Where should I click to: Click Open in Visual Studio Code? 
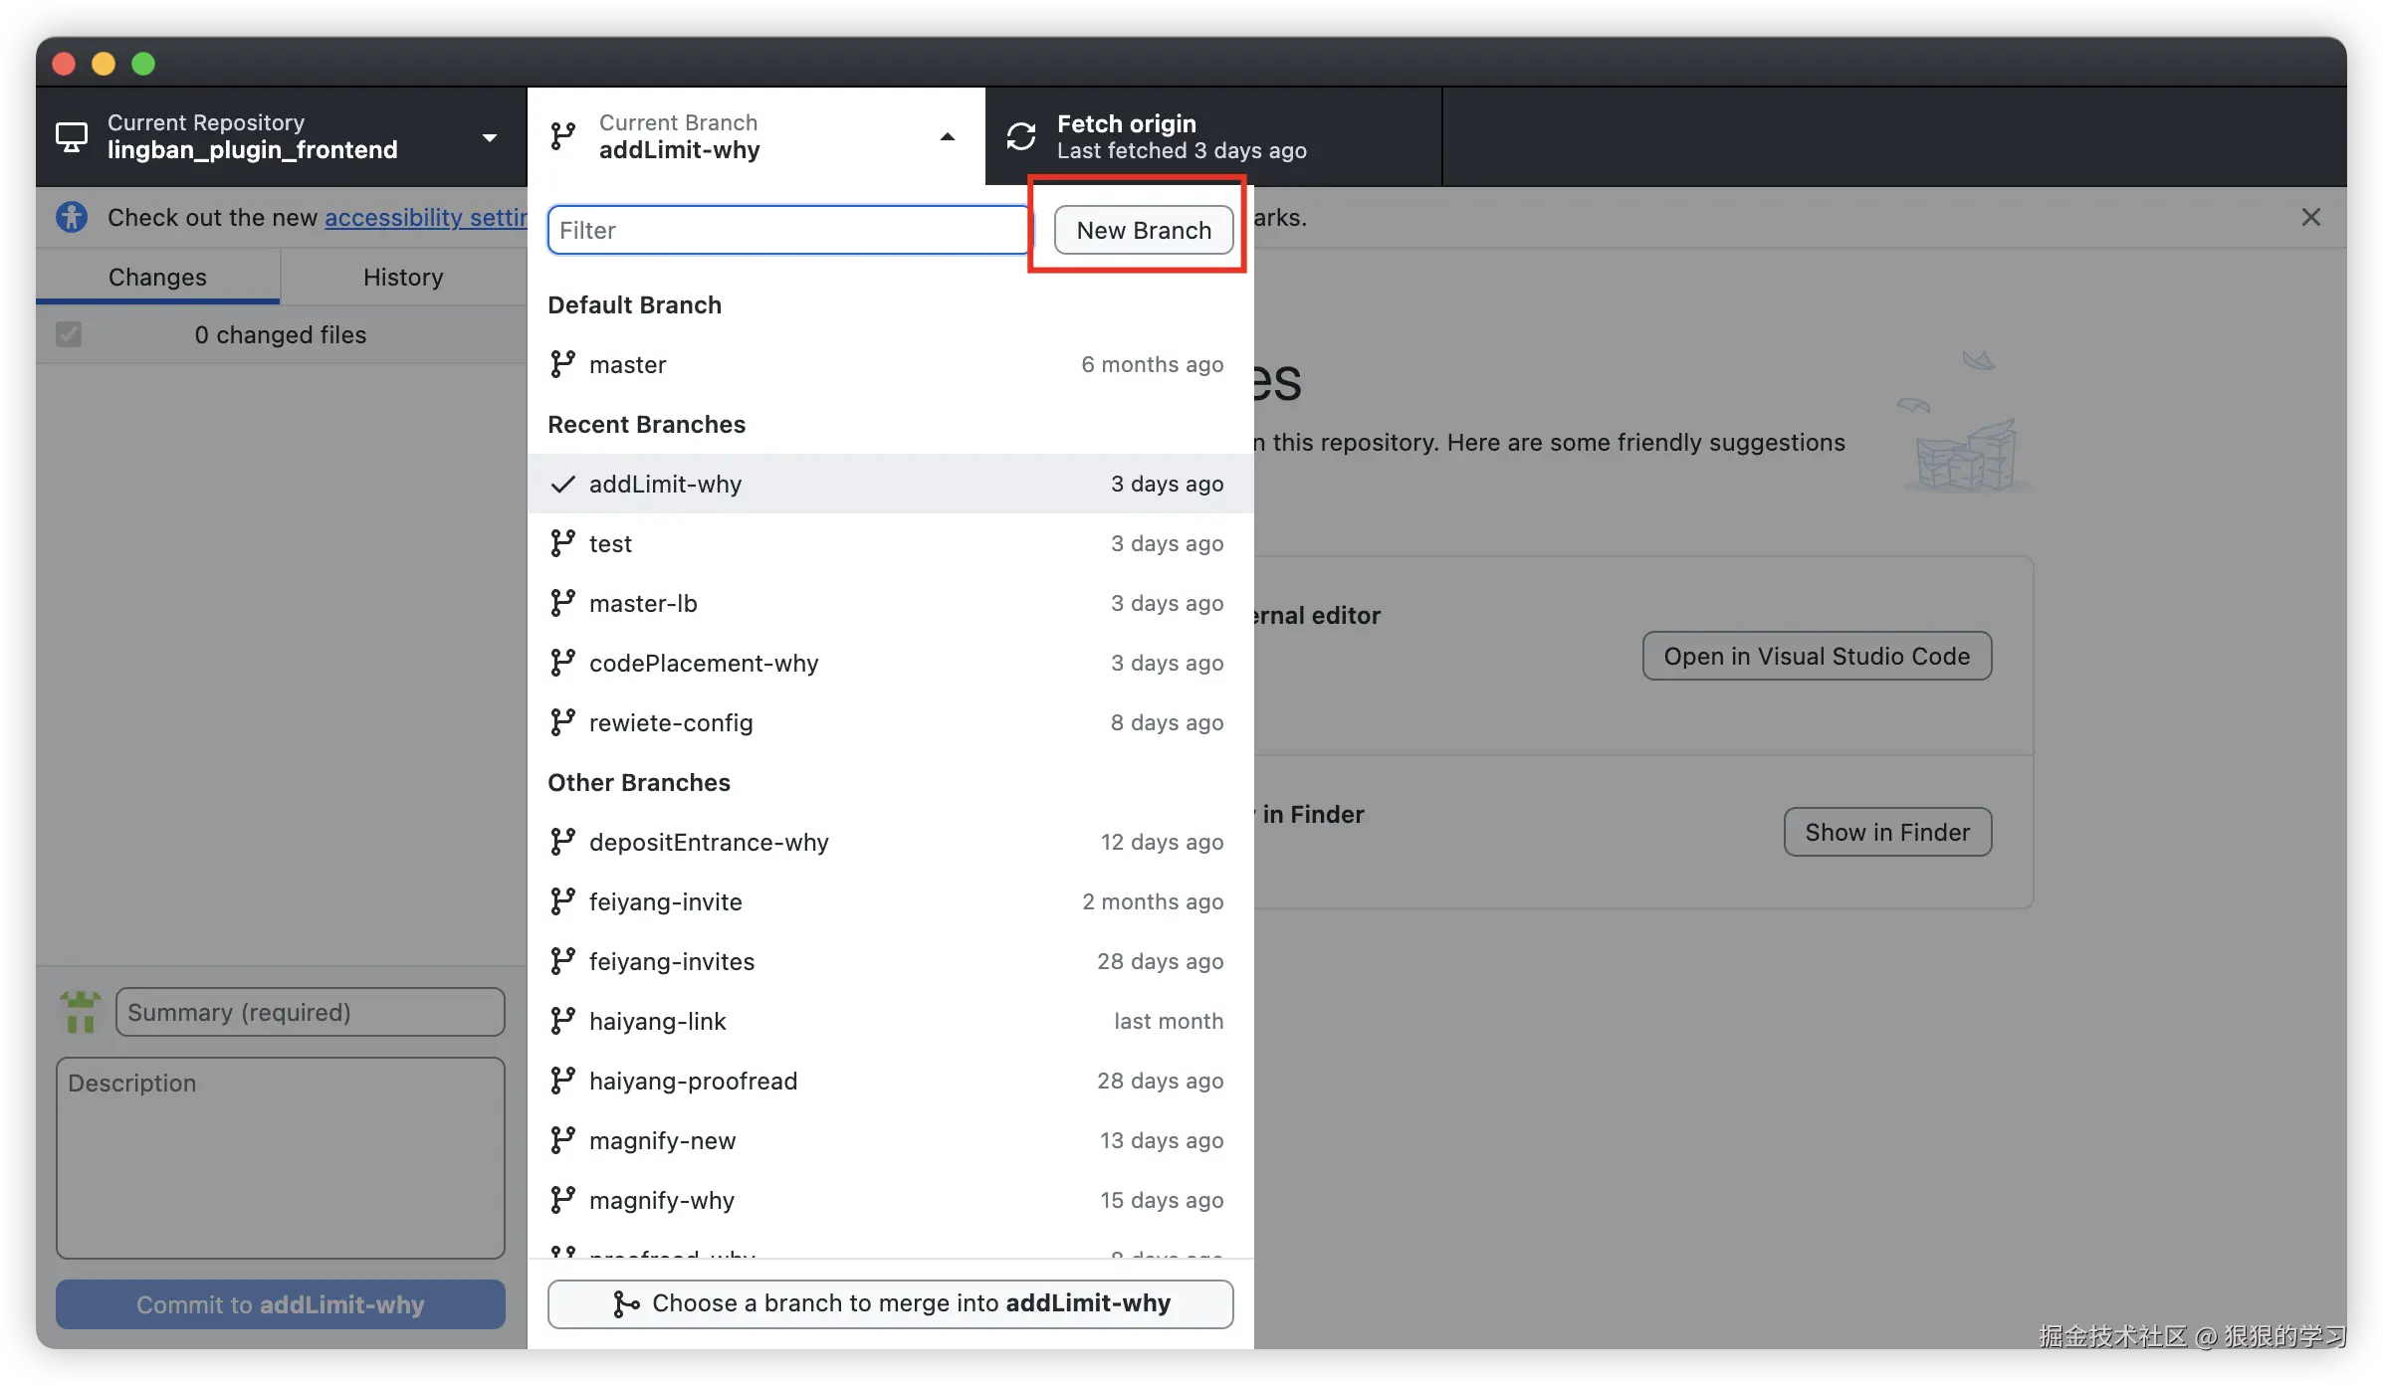[x=1816, y=656]
